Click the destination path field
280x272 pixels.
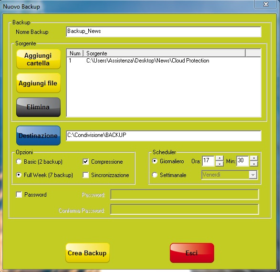[x=164, y=136]
